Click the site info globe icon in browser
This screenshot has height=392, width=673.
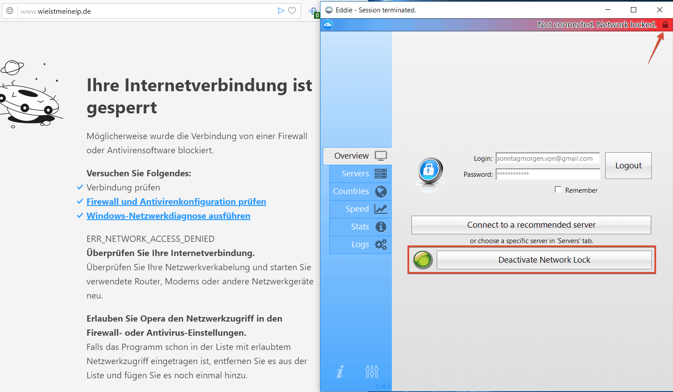pos(10,11)
